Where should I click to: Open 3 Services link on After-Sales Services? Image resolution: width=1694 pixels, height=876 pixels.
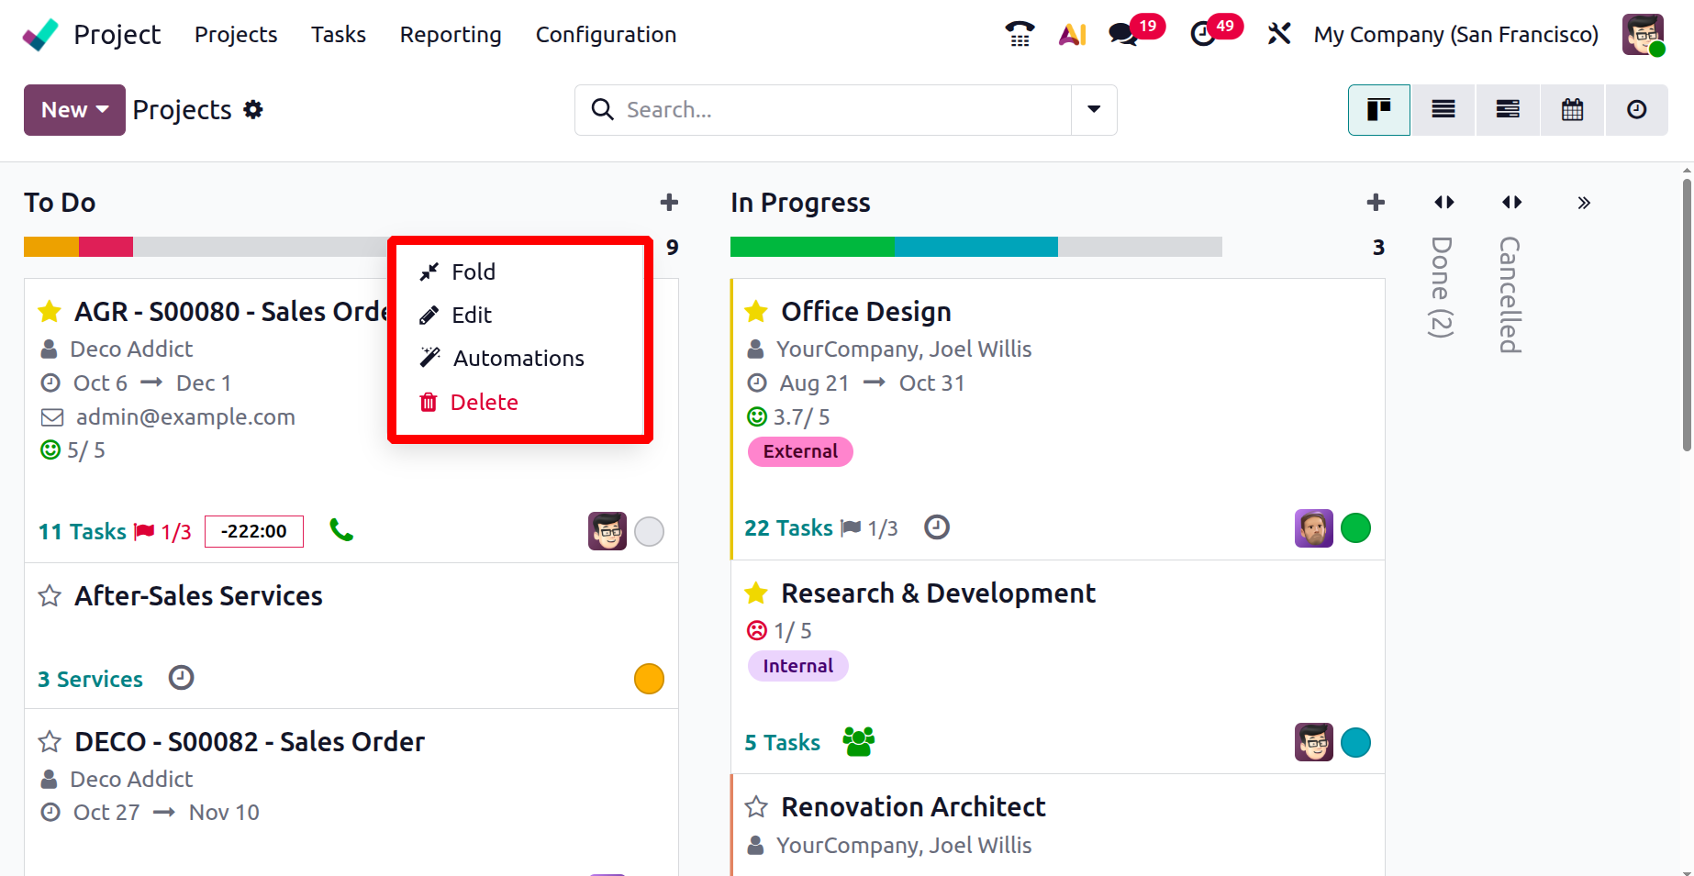pyautogui.click(x=90, y=680)
